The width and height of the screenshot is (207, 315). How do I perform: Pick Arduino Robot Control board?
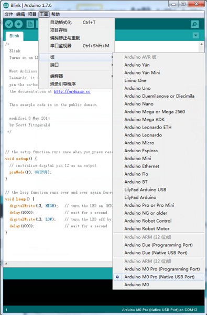pos(159,221)
